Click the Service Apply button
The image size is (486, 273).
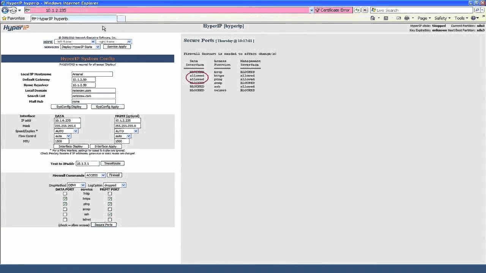[117, 47]
